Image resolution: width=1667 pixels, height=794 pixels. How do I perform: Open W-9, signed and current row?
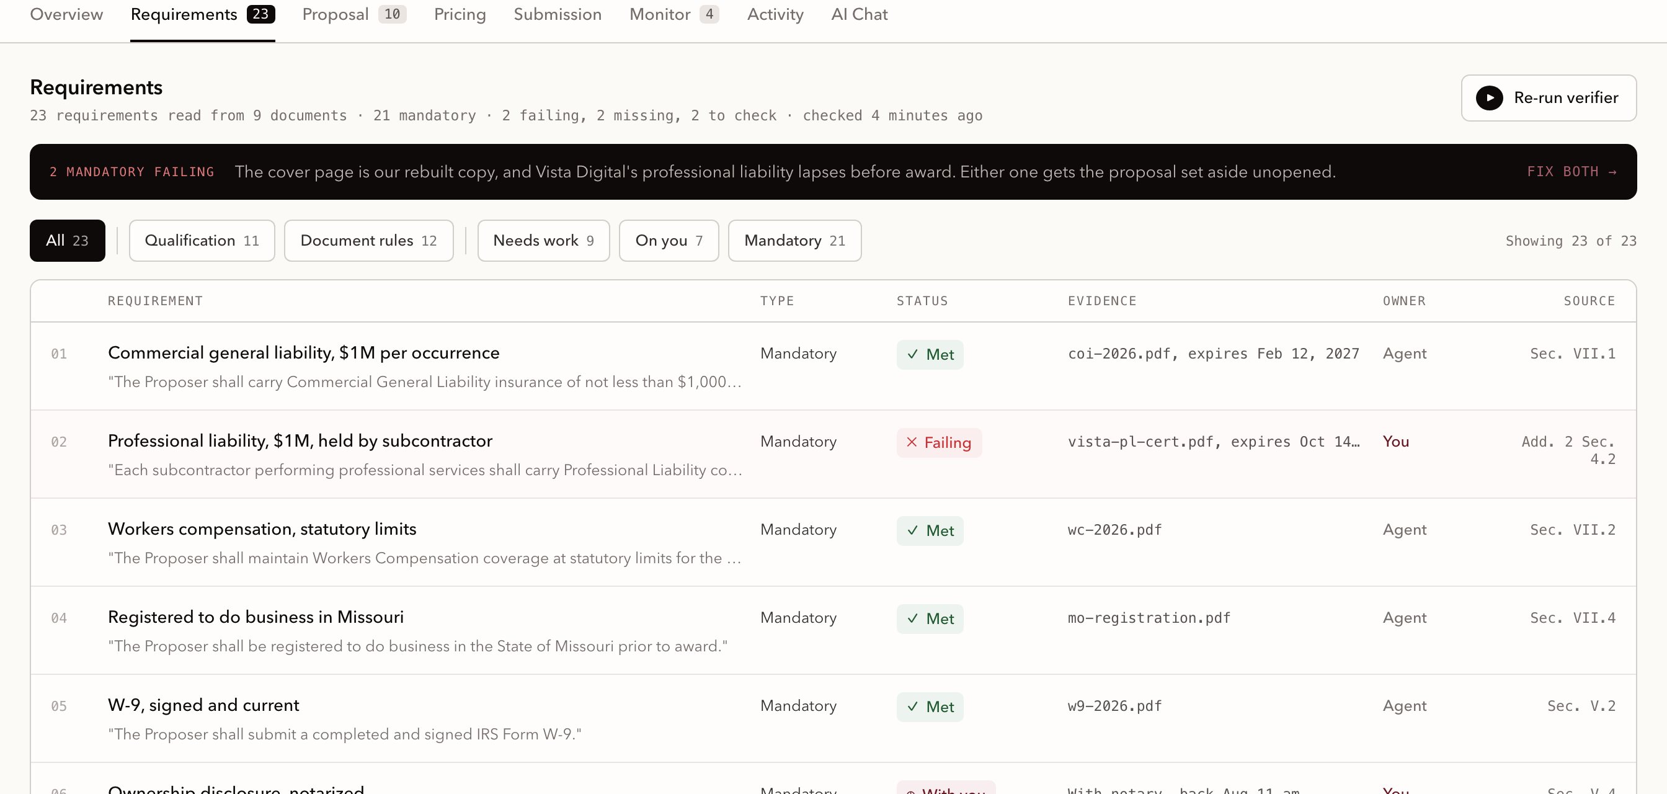tap(833, 718)
